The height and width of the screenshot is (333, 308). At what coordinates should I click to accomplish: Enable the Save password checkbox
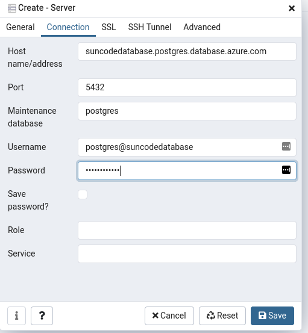tap(83, 195)
